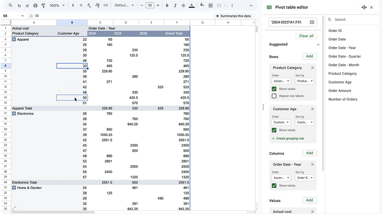
Task: Click the select data range grid icon
Action: point(312,22)
